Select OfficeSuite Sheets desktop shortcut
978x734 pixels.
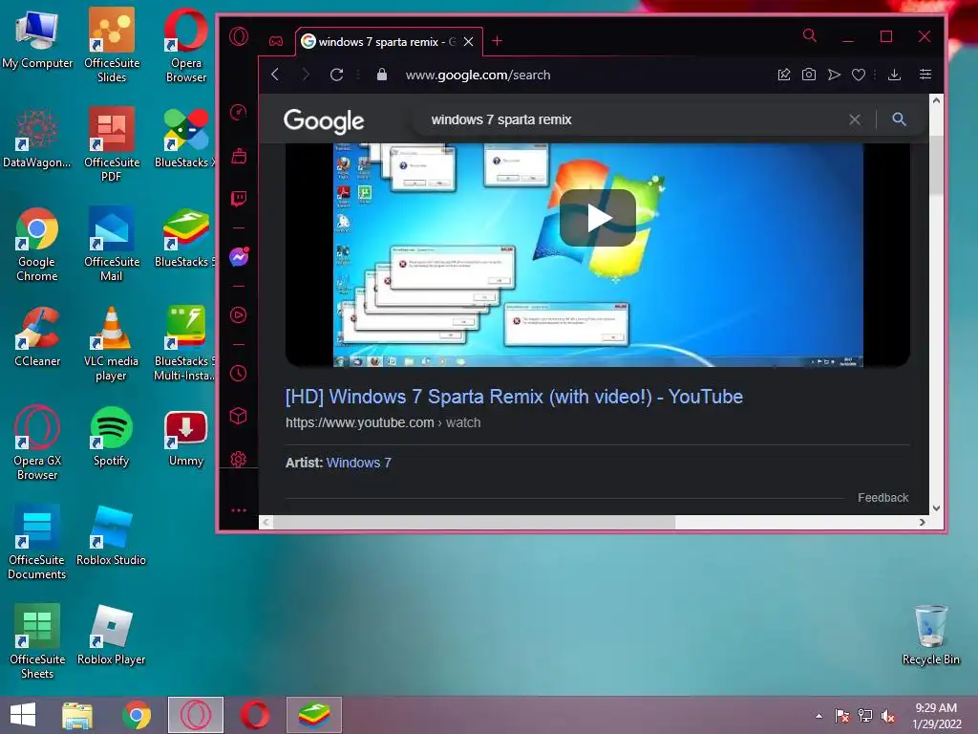pos(37,641)
